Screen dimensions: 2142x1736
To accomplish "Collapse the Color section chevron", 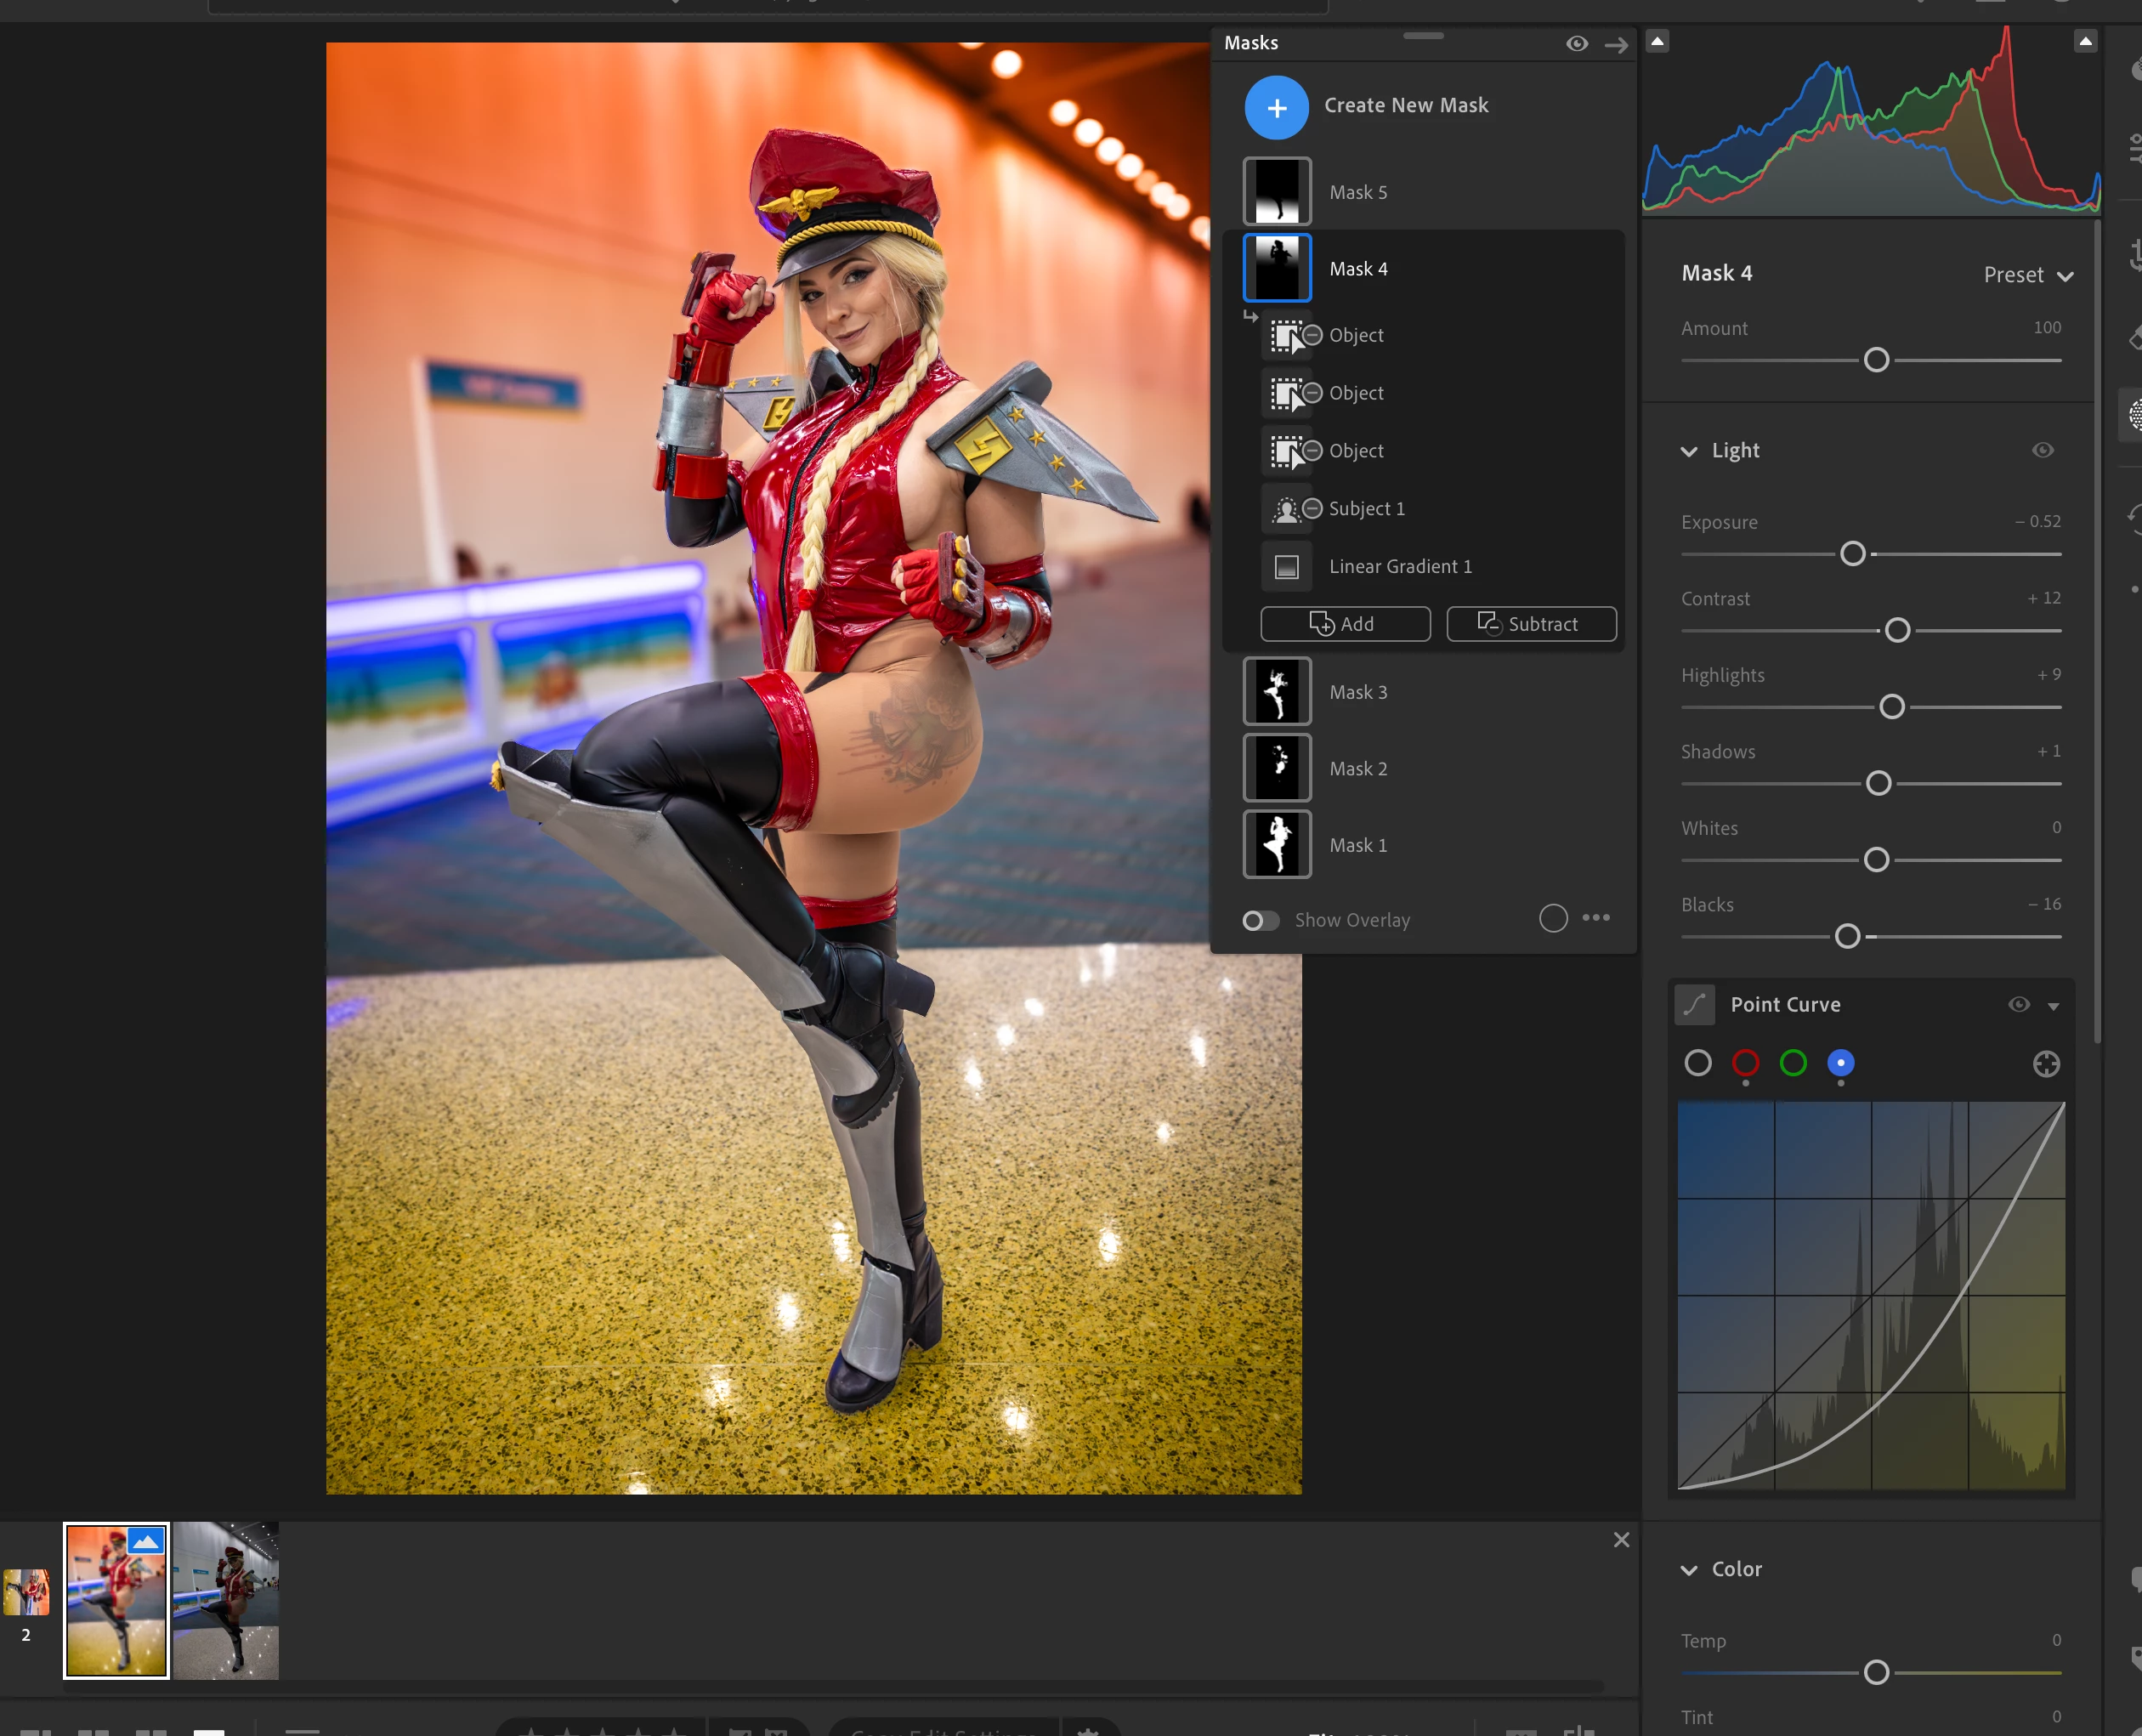I will pos(1689,1570).
